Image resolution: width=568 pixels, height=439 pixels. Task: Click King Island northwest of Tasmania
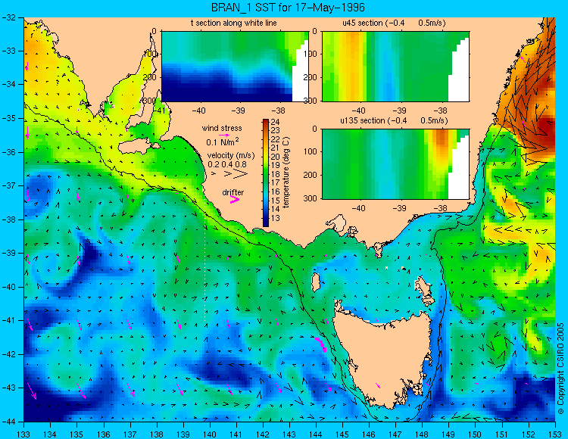(316, 282)
